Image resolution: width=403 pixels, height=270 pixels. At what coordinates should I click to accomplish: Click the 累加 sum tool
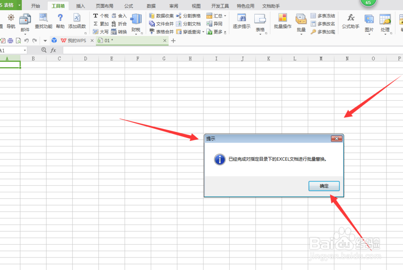point(101,24)
